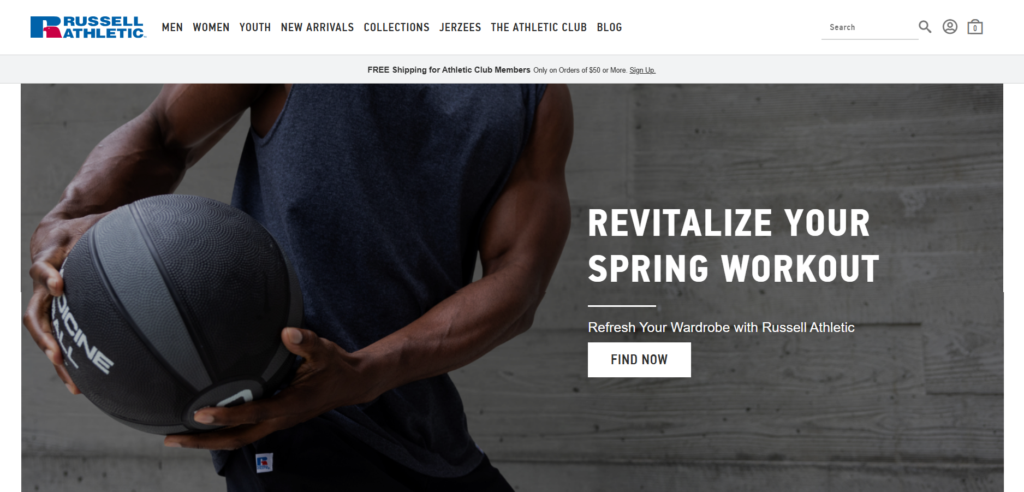
Task: Open the Blog link
Action: tap(609, 27)
